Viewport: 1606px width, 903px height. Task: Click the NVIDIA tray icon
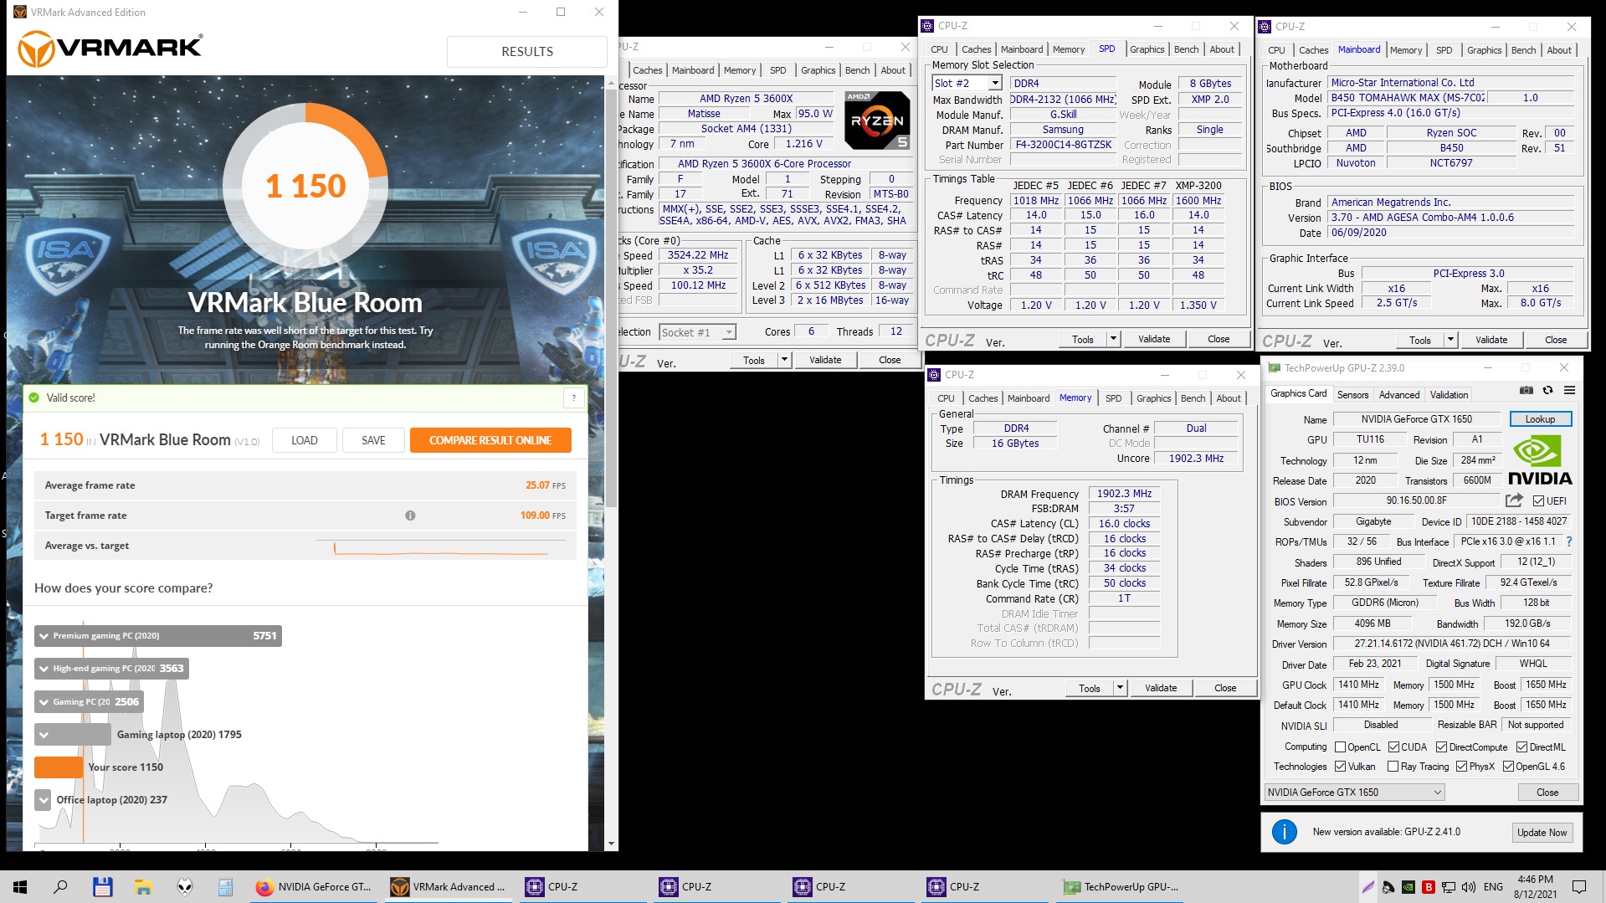(x=1408, y=887)
